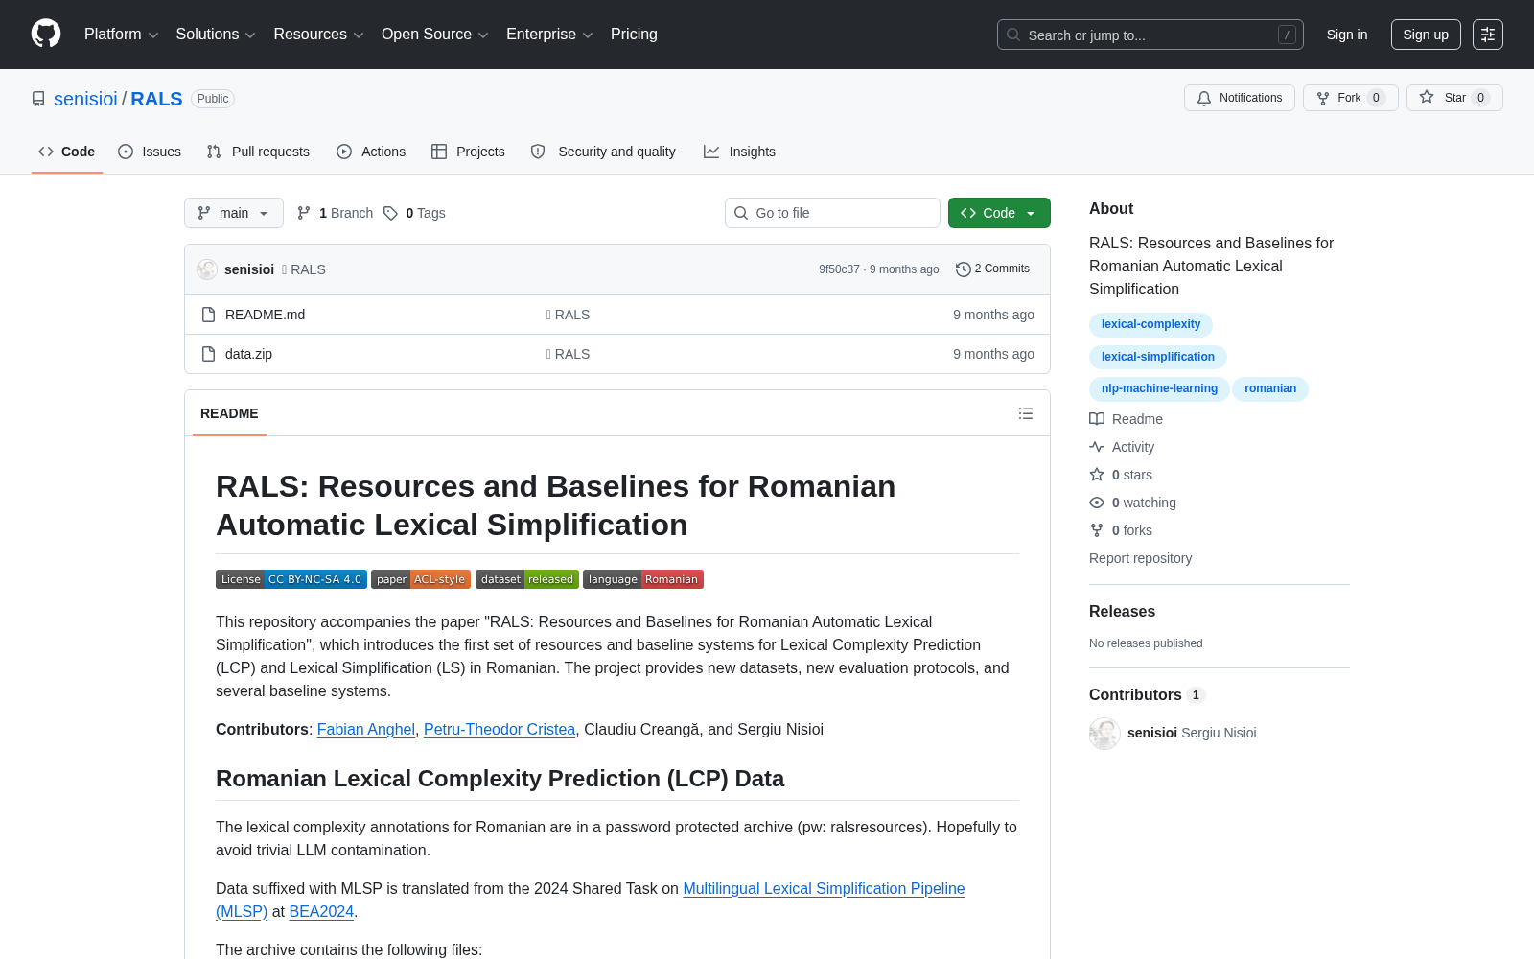Expand the main branch dropdown
The width and height of the screenshot is (1534, 959).
(x=234, y=213)
